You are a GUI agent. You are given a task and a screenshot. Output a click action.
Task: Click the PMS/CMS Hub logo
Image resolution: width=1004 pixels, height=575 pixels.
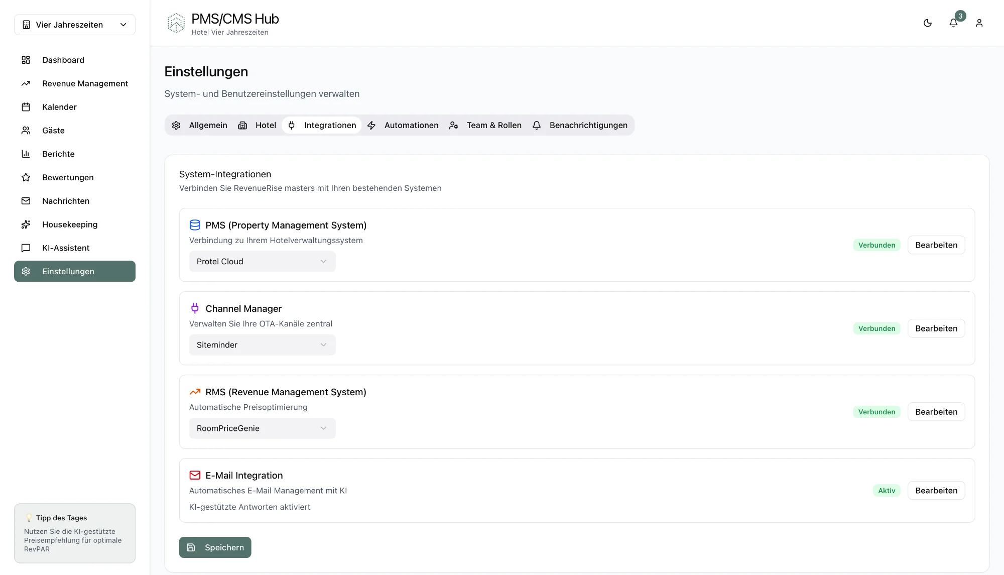click(176, 23)
